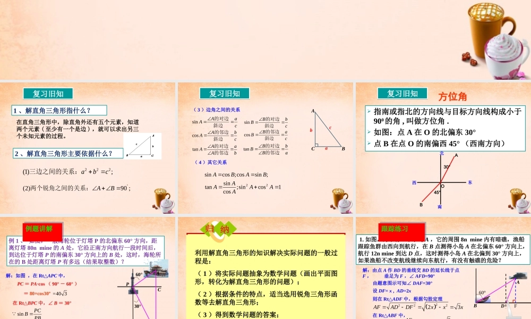Open the 例题讲解 lighthouse example slide
The image size is (531, 319).
[x=88, y=268]
